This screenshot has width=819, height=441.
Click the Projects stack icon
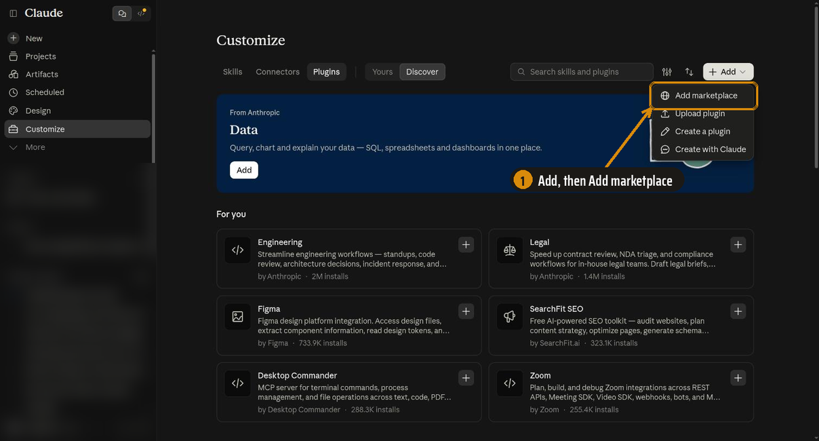[13, 56]
